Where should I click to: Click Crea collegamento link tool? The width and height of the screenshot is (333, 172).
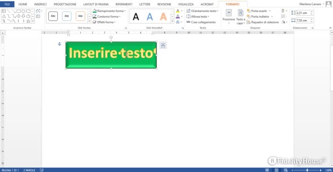(x=201, y=22)
